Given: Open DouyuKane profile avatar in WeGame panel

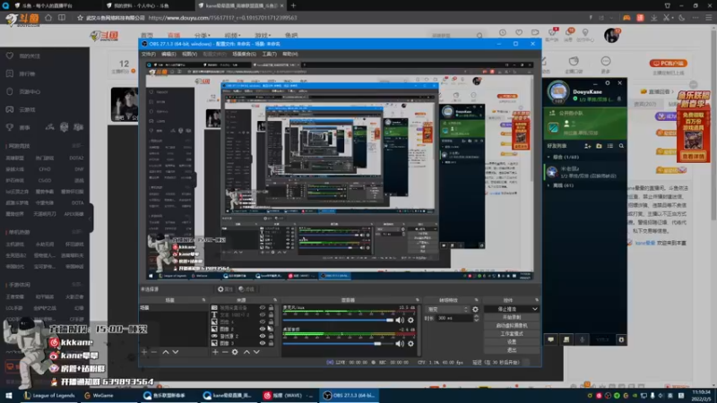Looking at the screenshot, I should click(558, 92).
